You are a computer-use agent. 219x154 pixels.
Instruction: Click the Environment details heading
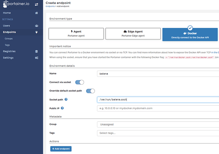point(62,66)
